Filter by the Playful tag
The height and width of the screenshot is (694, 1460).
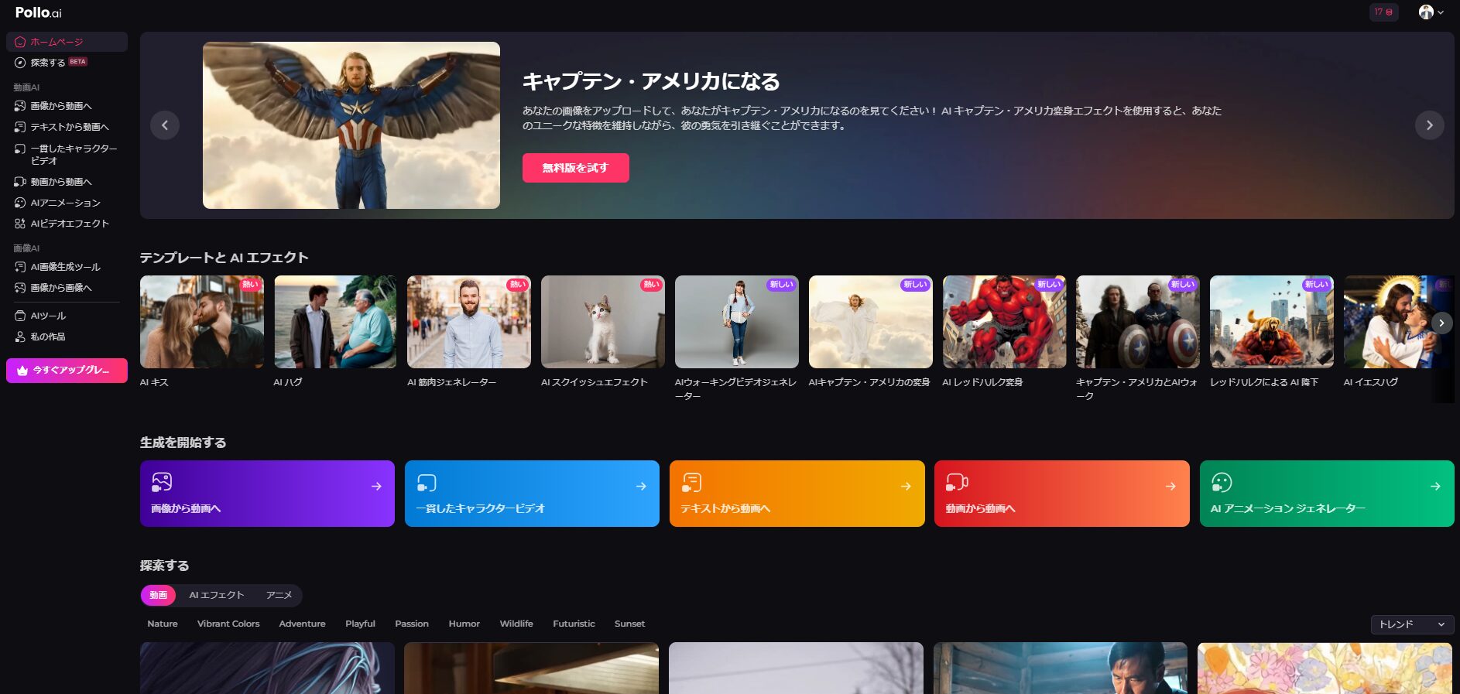pyautogui.click(x=360, y=624)
